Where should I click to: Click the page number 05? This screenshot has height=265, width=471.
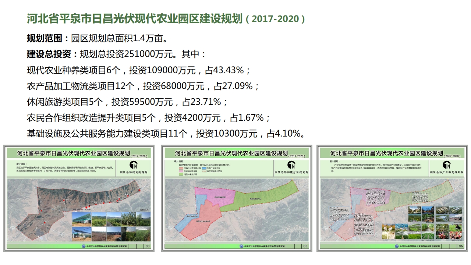click(x=305, y=246)
